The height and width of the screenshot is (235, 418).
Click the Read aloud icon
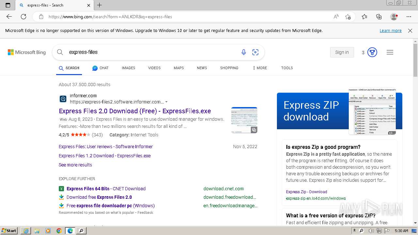click(336, 17)
